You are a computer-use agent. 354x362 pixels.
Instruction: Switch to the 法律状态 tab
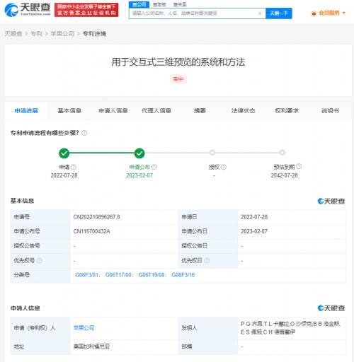point(243,110)
